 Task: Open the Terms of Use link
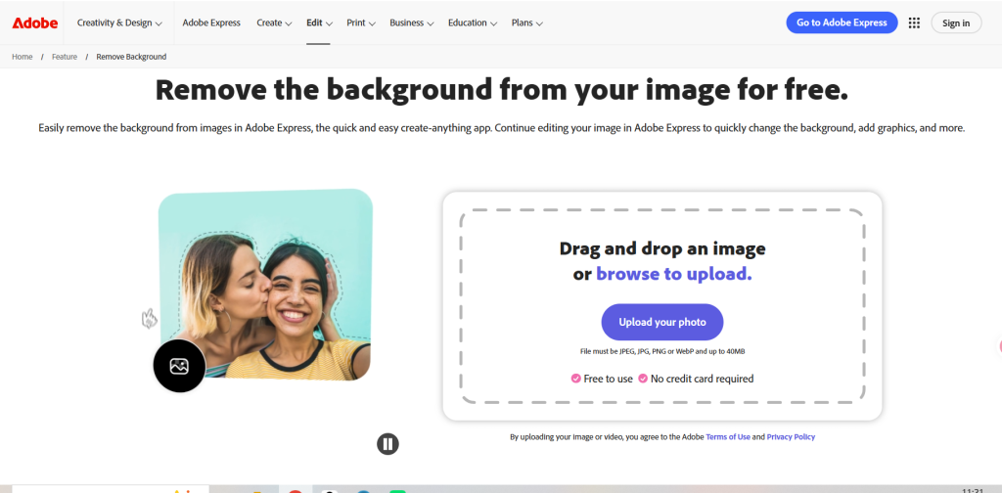point(728,437)
